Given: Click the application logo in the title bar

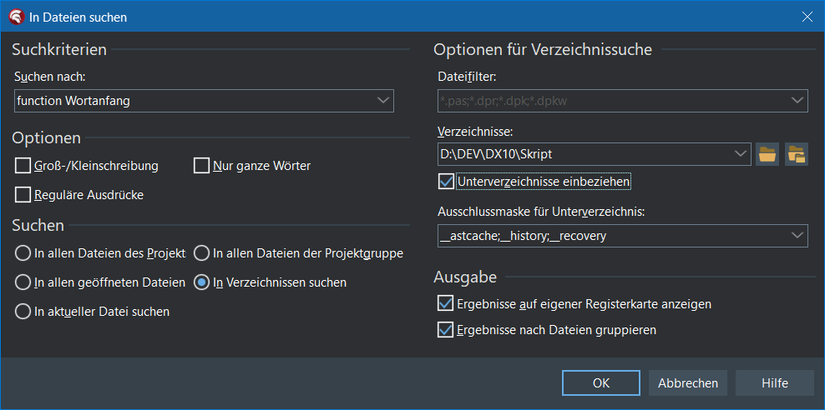Looking at the screenshot, I should click(x=15, y=17).
